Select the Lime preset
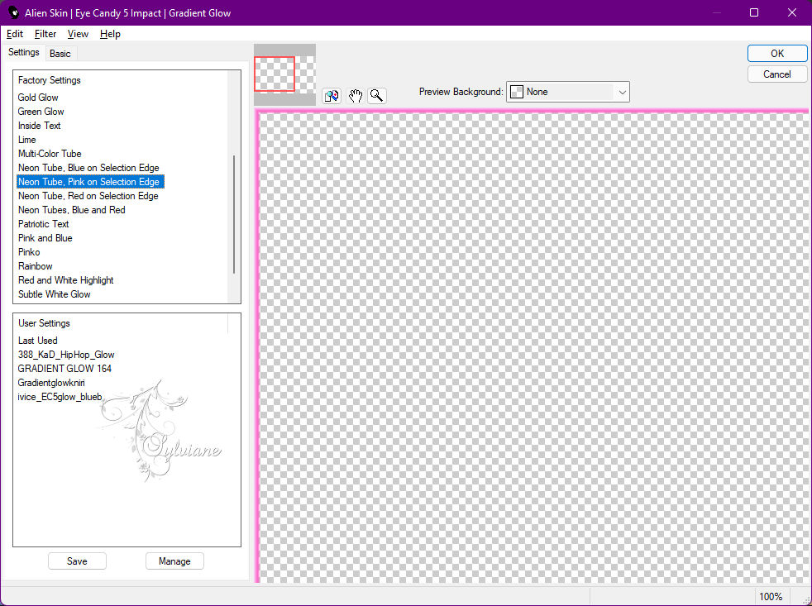The height and width of the screenshot is (606, 812). 27,140
